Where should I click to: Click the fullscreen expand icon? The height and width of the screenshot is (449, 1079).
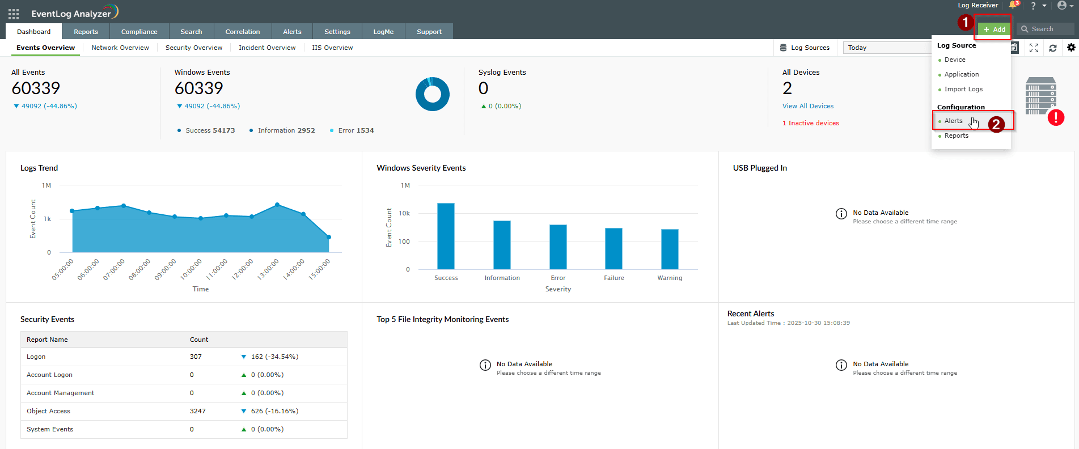pyautogui.click(x=1034, y=48)
